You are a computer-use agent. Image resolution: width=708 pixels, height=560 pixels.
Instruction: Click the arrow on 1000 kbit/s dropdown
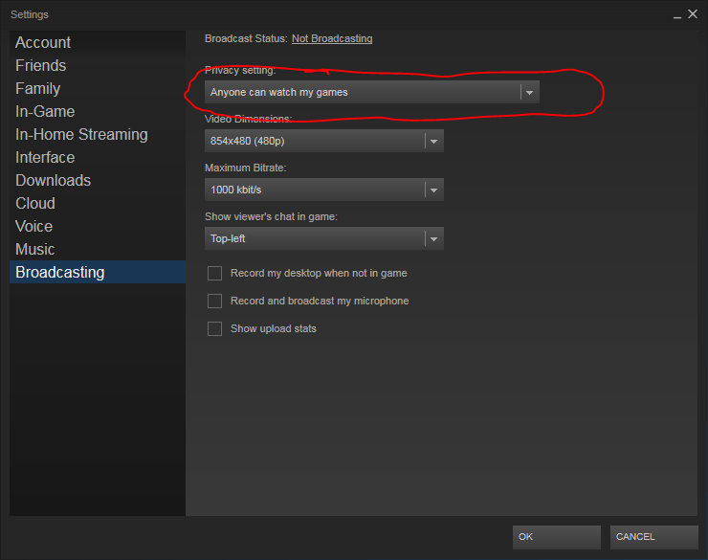point(434,190)
